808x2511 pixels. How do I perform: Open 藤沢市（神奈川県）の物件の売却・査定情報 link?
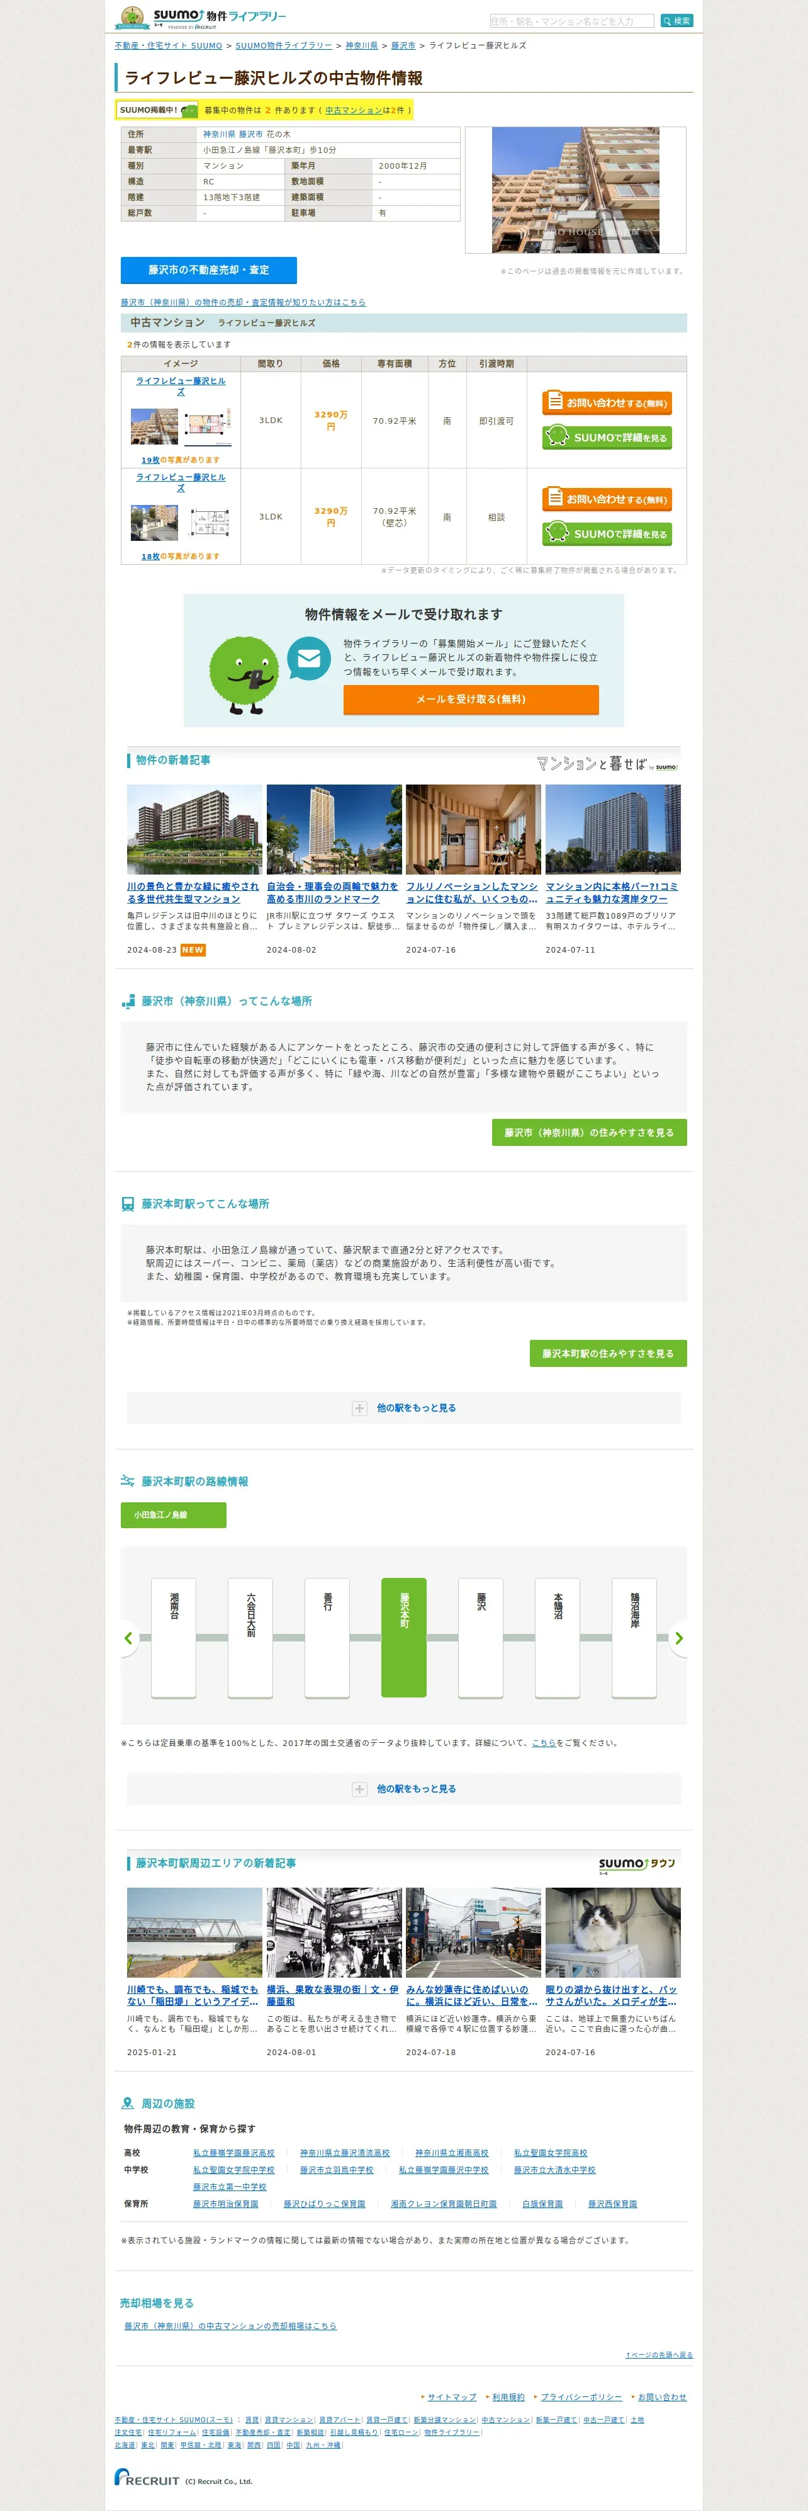click(x=244, y=302)
